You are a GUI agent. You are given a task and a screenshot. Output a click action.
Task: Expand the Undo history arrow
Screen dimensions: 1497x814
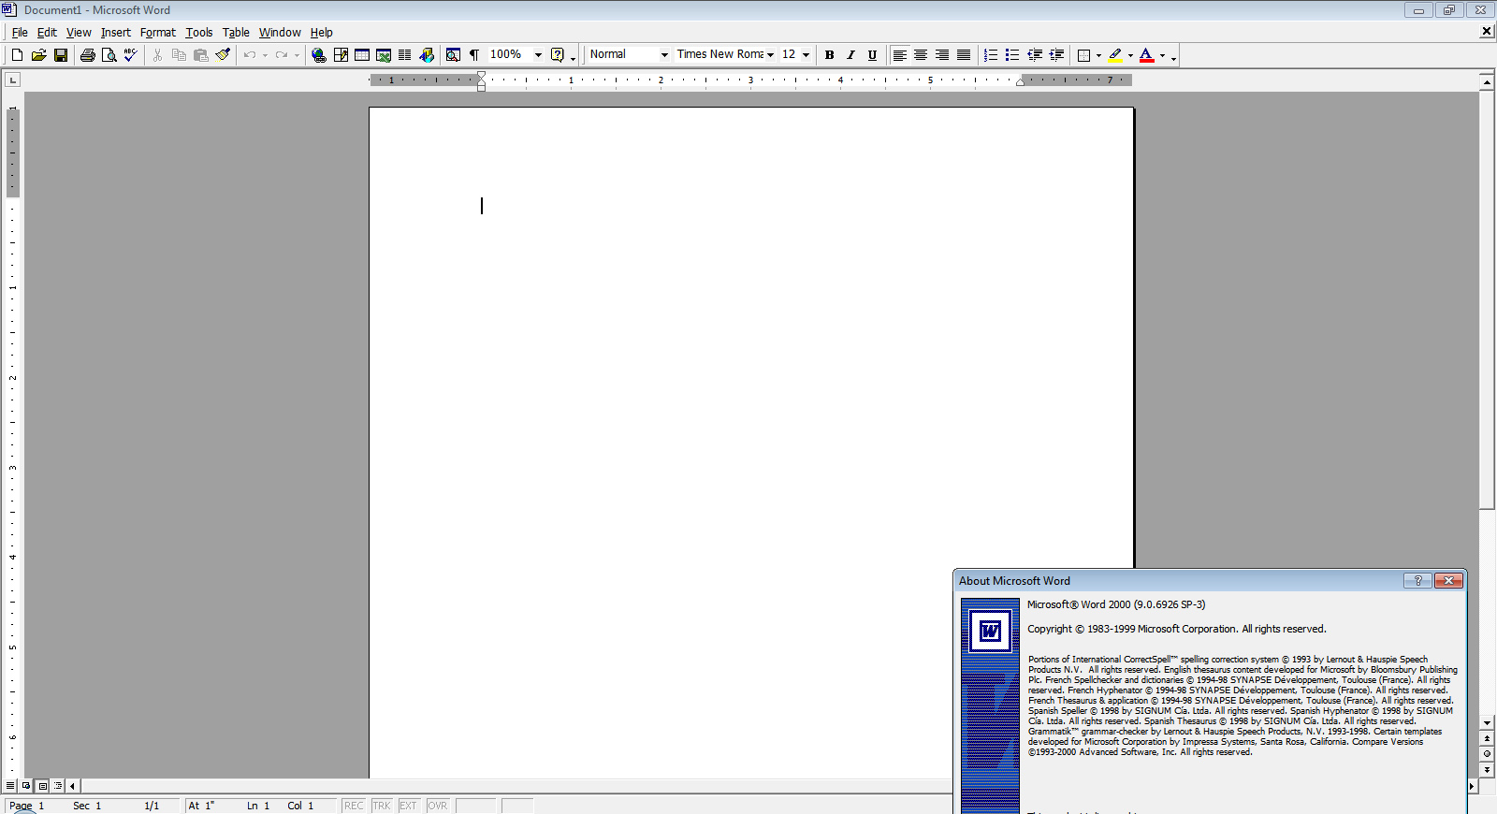pyautogui.click(x=265, y=55)
